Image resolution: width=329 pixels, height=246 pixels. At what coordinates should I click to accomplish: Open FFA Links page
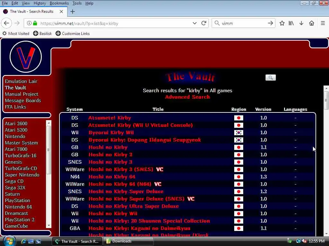(15, 107)
